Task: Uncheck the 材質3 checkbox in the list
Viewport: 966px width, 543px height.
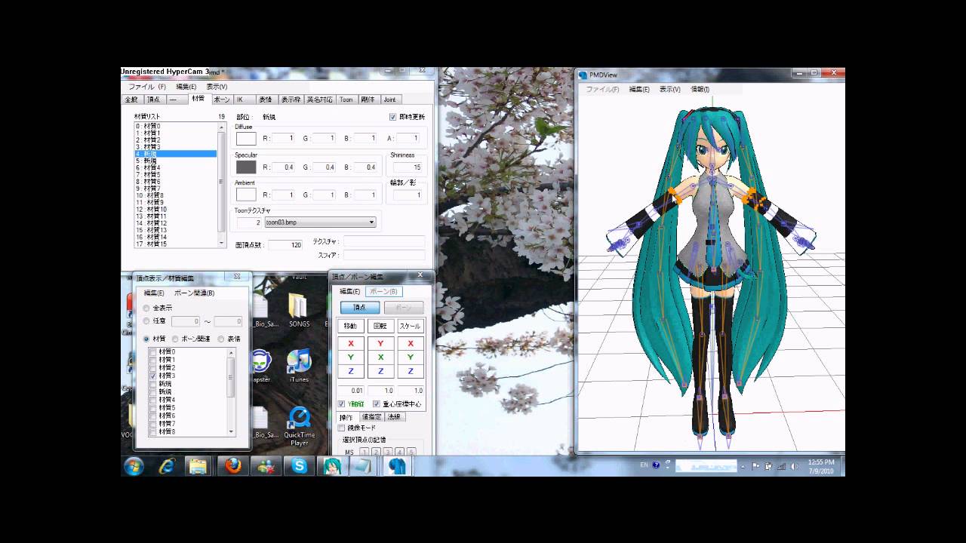Action: click(x=153, y=376)
